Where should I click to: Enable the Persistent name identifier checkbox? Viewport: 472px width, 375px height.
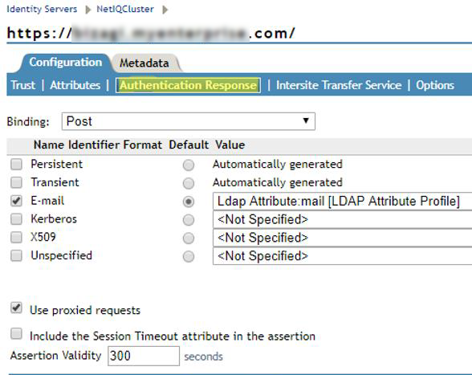pyautogui.click(x=16, y=165)
